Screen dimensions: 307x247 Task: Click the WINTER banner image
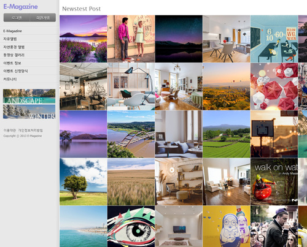coord(29,112)
